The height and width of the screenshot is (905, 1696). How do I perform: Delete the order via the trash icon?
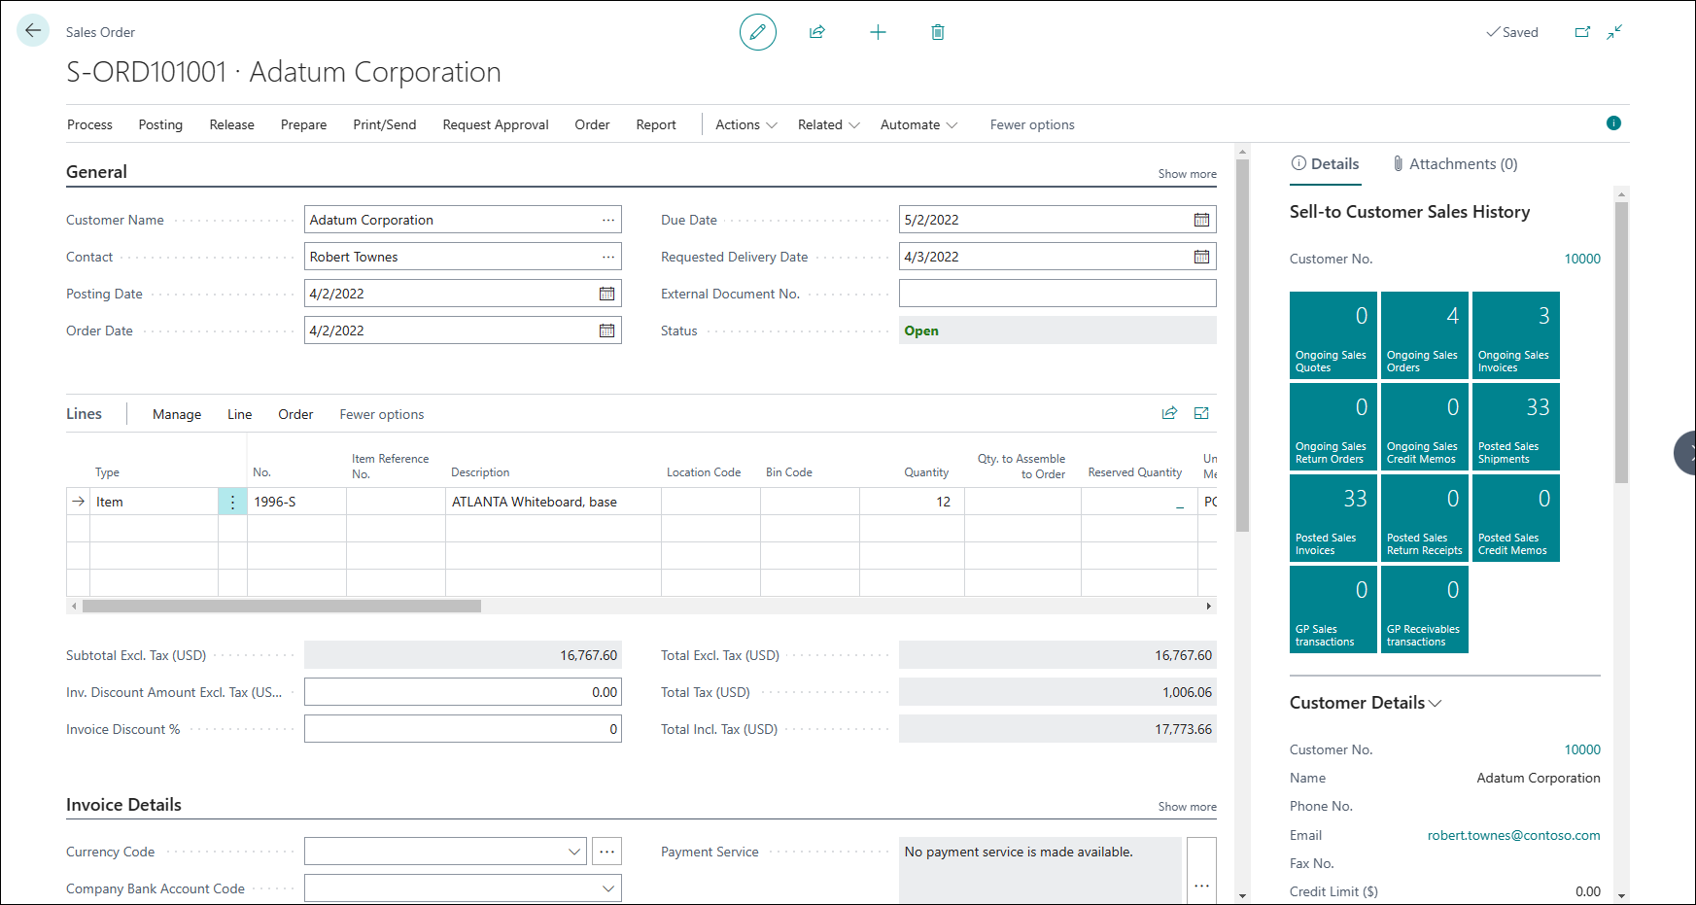938,32
